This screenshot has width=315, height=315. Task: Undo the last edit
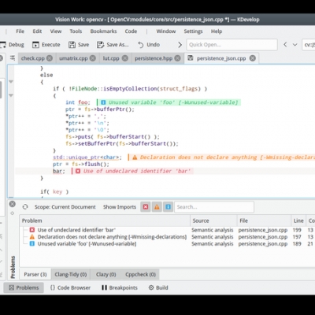[x=149, y=45]
